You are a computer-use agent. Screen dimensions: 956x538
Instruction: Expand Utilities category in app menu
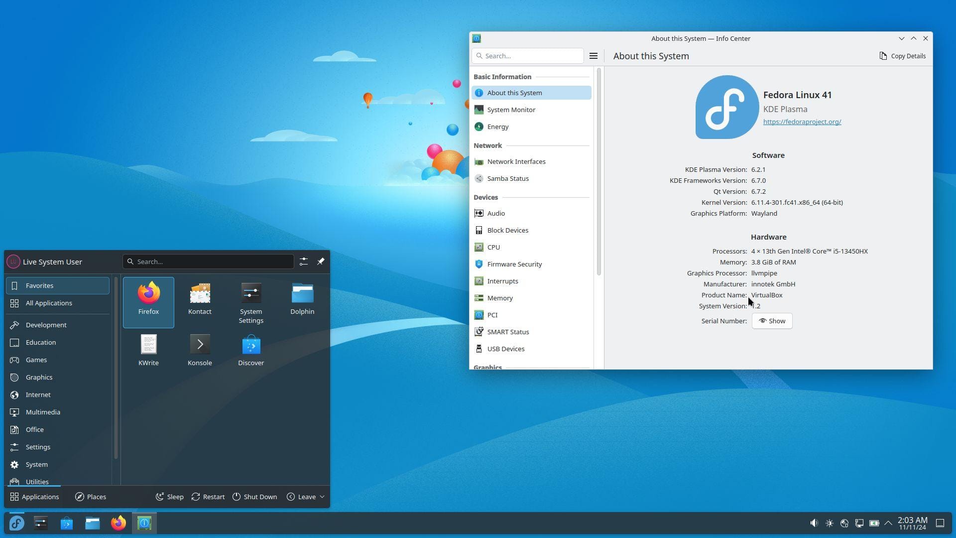coord(37,482)
